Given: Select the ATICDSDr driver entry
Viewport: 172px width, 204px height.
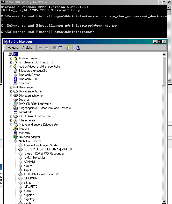Looking at the screenshot, I should click(30, 178).
